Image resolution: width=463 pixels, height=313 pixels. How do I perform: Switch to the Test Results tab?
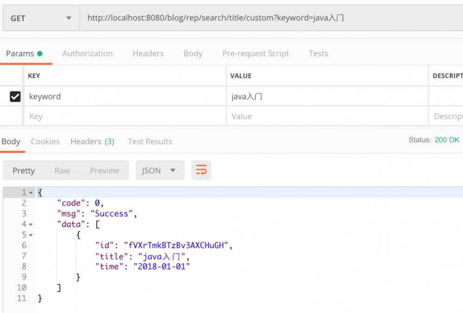click(150, 141)
